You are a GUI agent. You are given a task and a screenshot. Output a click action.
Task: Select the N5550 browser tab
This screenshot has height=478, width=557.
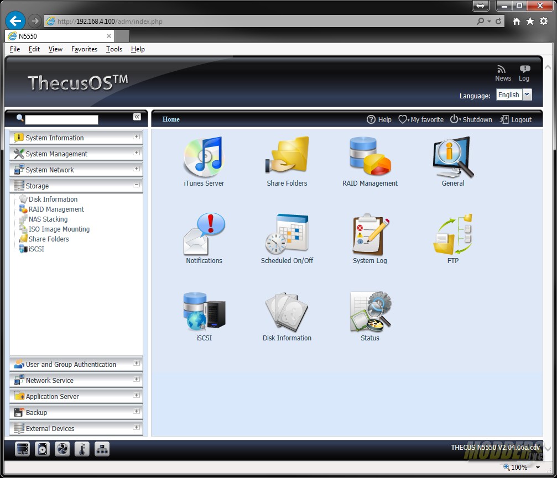point(60,36)
